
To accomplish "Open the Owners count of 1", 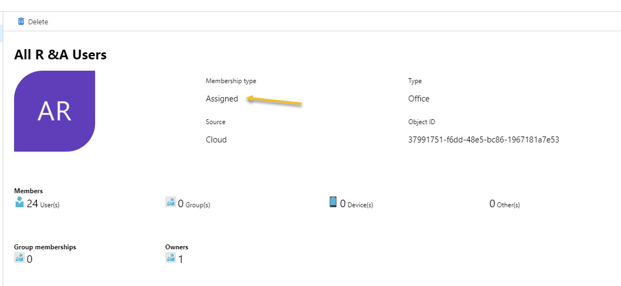I will 181,260.
